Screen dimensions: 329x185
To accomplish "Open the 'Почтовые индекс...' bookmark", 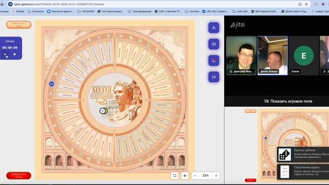I will (111, 11).
